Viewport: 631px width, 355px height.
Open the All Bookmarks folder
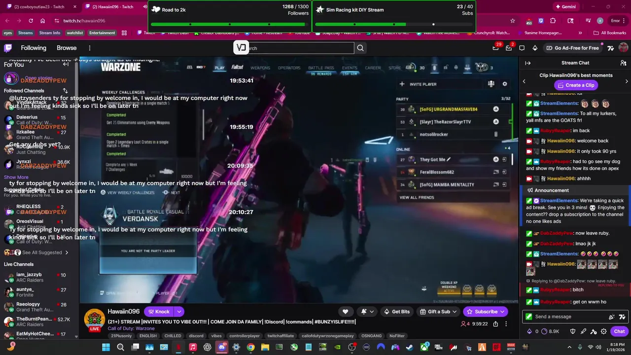pyautogui.click(x=610, y=33)
